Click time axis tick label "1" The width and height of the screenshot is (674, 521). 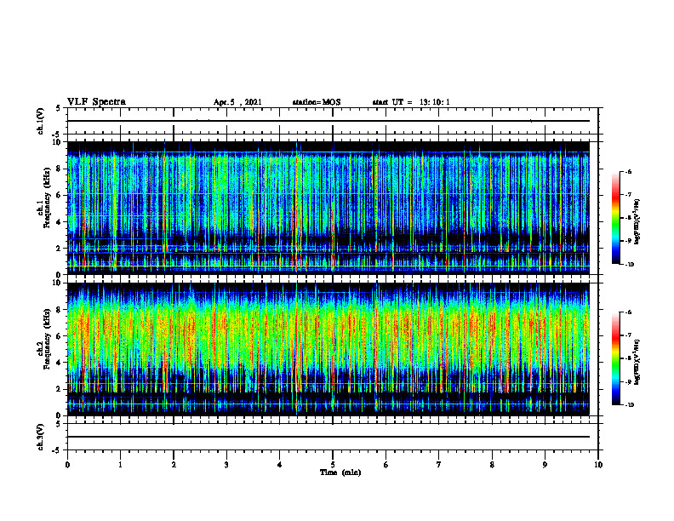[x=120, y=465]
